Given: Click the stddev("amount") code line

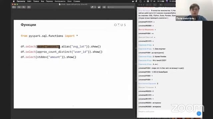Looking at the screenshot, I should coord(49,57).
